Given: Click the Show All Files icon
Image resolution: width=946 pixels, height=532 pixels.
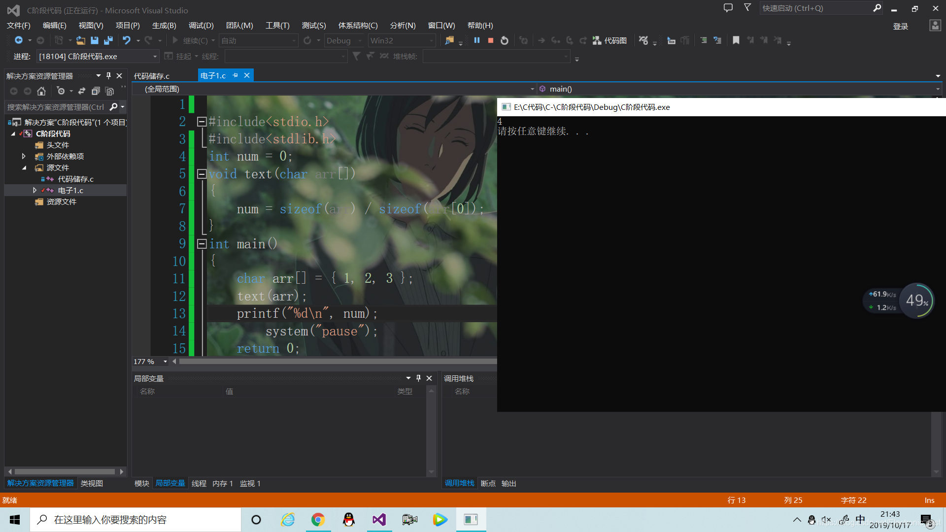Looking at the screenshot, I should tap(109, 91).
